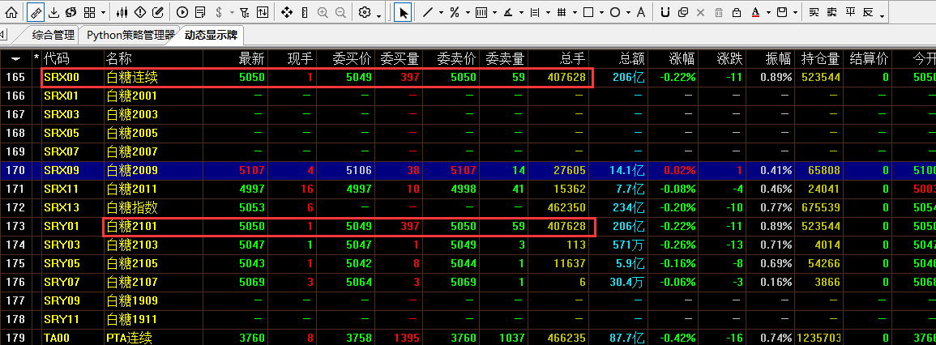Open the red-underlined font color picker
Screen dimensions: 936x345
(755, 12)
